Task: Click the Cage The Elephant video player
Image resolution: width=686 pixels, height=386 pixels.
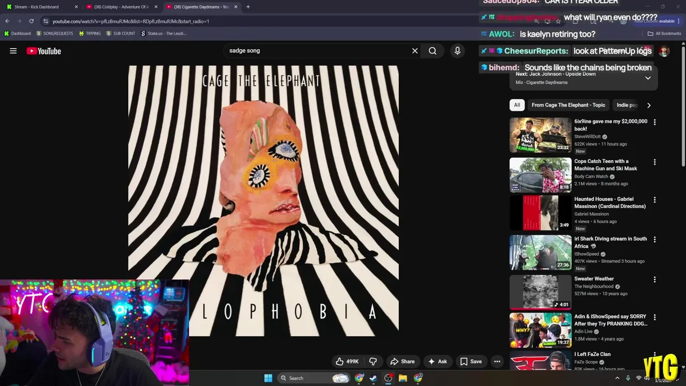Action: point(263,201)
